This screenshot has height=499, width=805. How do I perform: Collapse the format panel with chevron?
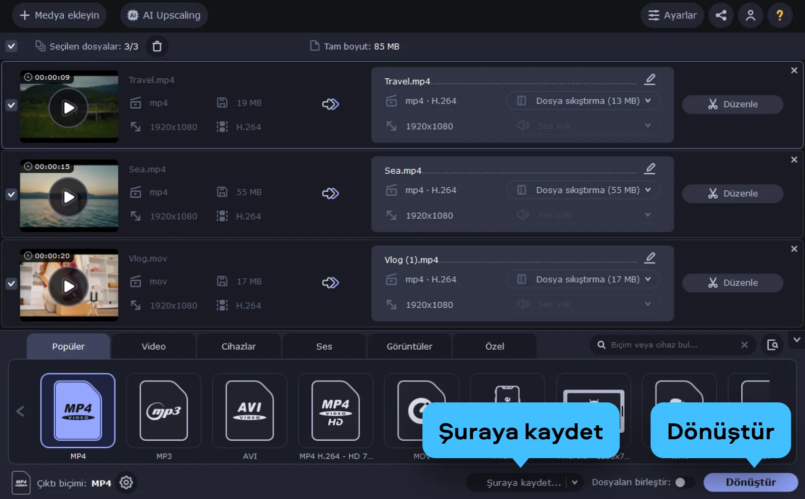(797, 340)
